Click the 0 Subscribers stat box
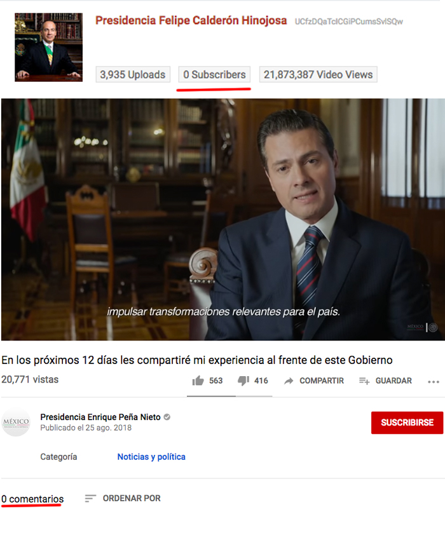The image size is (445, 540). 214,75
